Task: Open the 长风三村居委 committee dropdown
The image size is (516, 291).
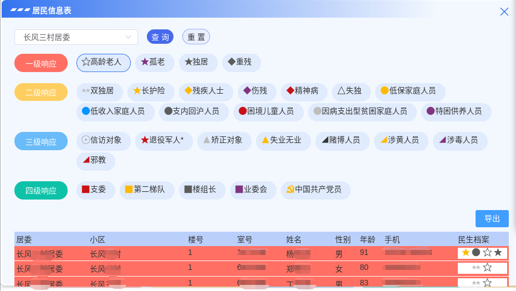Action: (76, 37)
